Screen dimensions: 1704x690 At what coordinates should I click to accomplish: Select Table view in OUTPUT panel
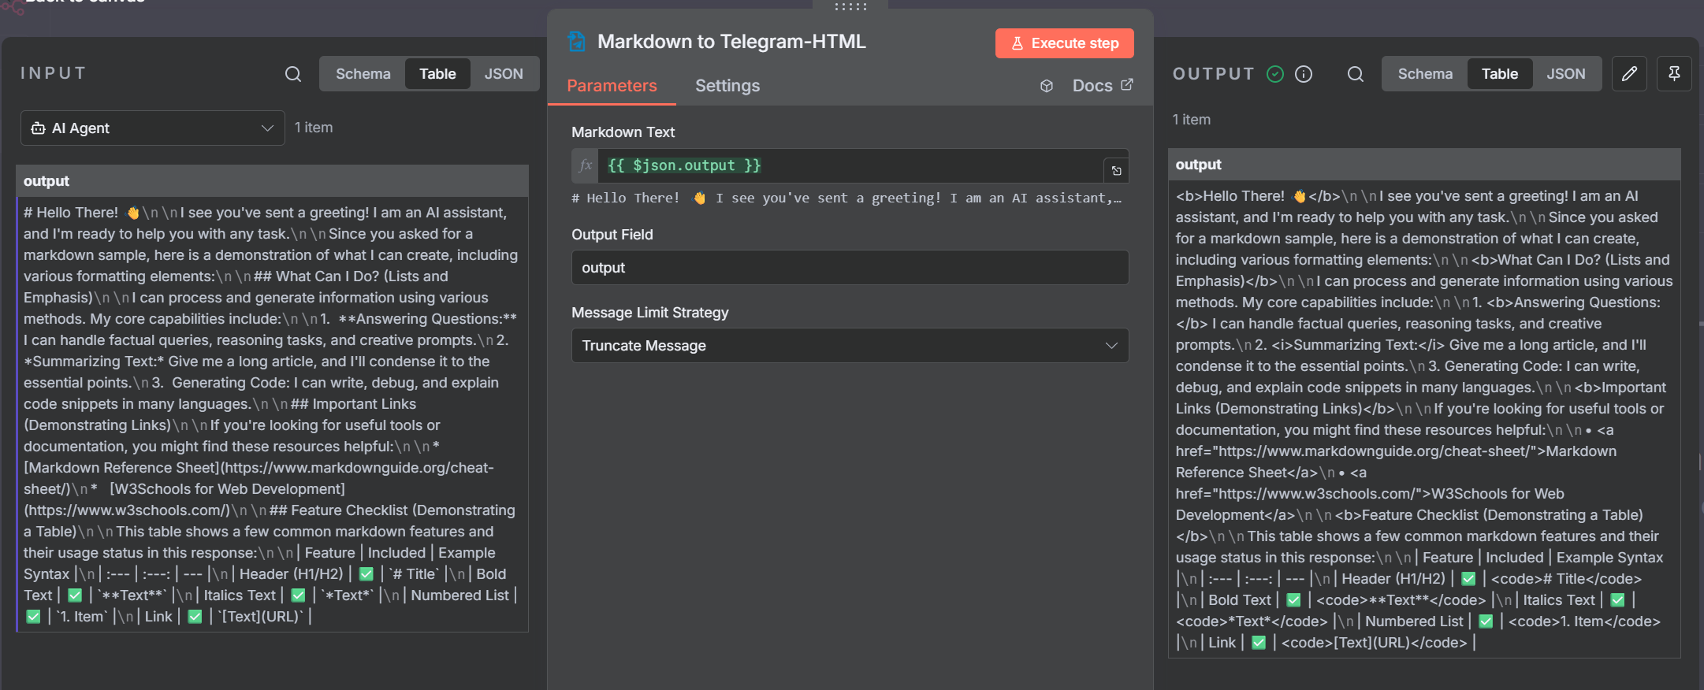click(x=1499, y=74)
